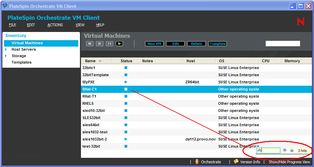Click the Memory column header
This screenshot has width=314, height=167.
(296, 61)
